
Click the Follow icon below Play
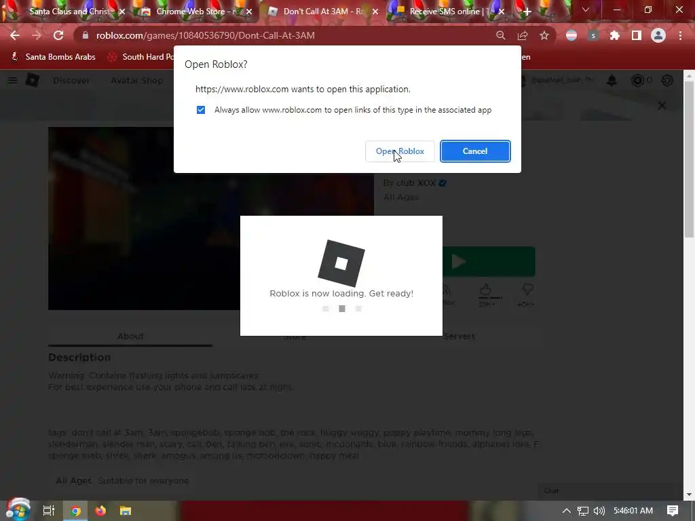[x=448, y=290]
